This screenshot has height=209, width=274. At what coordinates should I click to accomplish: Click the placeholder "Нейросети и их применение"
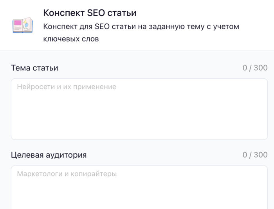[67, 86]
